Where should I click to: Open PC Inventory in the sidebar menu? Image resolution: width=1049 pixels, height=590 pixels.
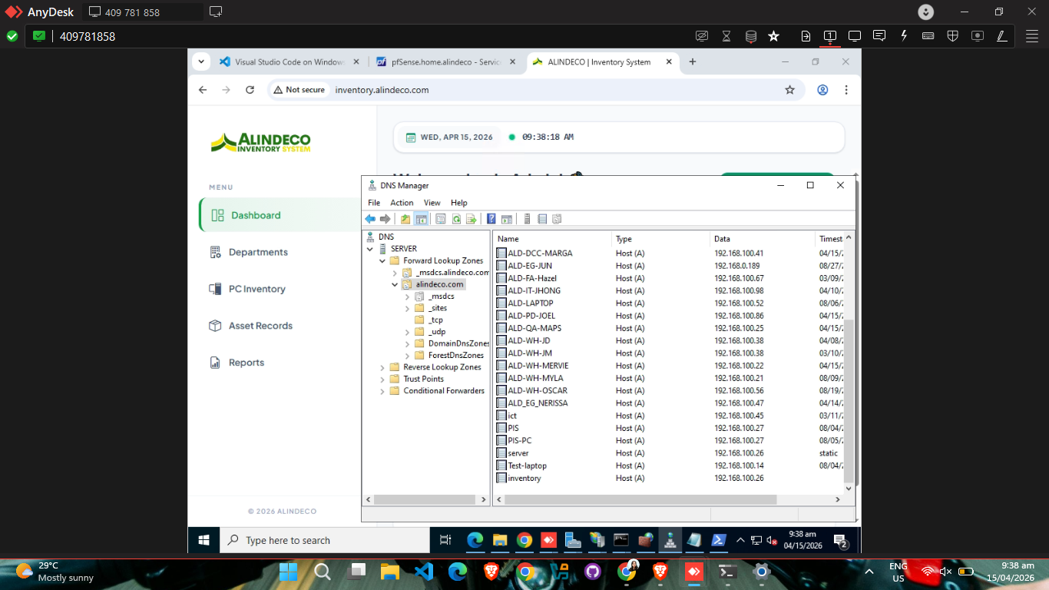tap(256, 289)
